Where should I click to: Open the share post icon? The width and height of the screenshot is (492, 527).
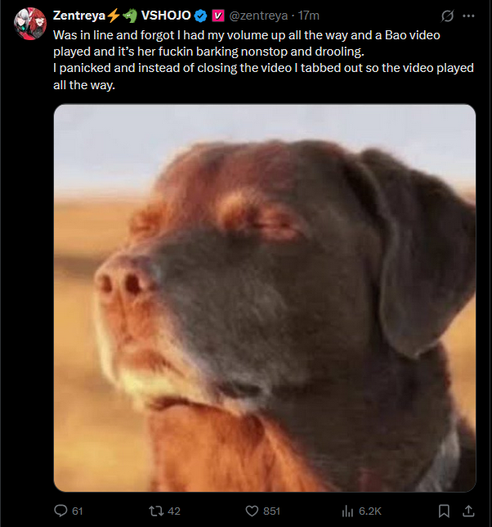coord(468,511)
